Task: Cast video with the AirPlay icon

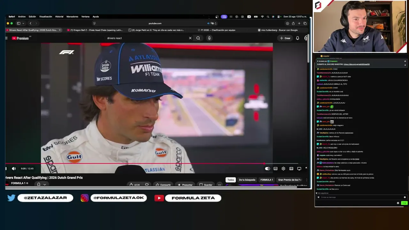Action: click(299, 169)
